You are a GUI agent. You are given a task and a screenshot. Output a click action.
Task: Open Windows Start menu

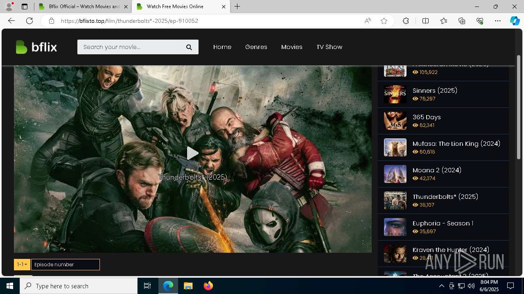click(10, 286)
